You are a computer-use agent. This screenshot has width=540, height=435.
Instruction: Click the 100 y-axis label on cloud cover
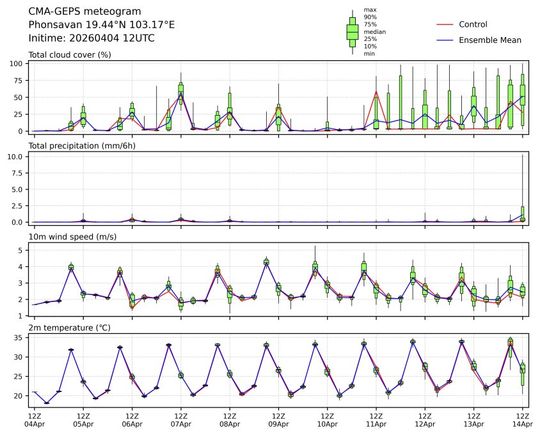pyautogui.click(x=17, y=64)
